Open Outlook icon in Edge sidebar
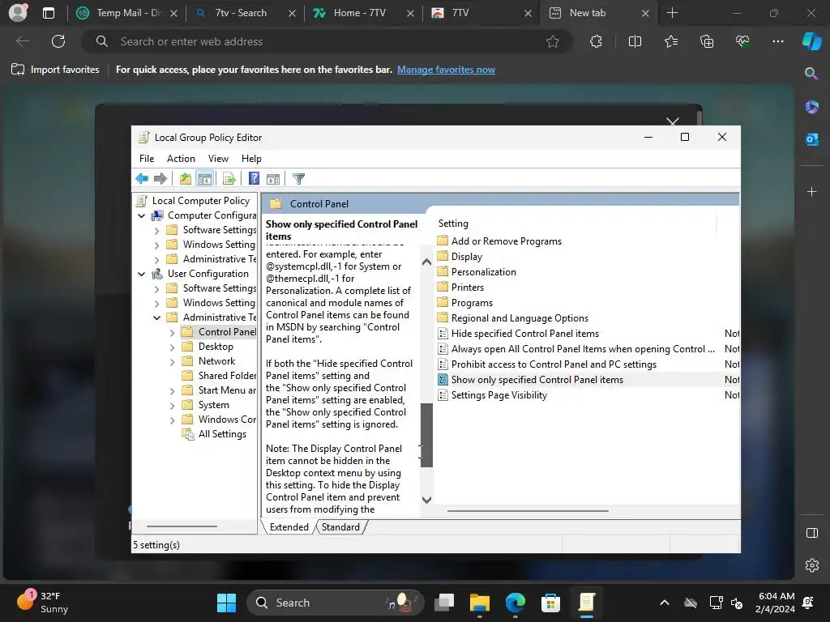830x622 pixels. point(811,139)
